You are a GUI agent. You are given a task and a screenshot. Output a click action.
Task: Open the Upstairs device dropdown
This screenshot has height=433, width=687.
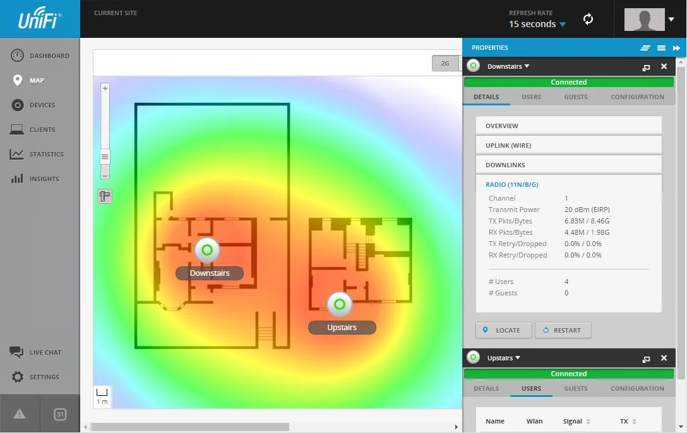[504, 358]
